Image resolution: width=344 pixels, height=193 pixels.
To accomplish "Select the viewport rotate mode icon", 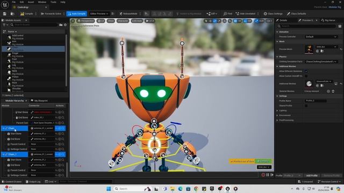I will click(215, 21).
